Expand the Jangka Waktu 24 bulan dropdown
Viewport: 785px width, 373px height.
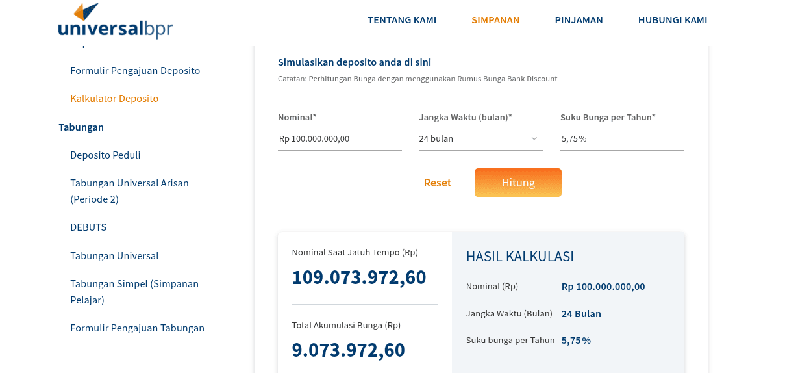point(480,138)
